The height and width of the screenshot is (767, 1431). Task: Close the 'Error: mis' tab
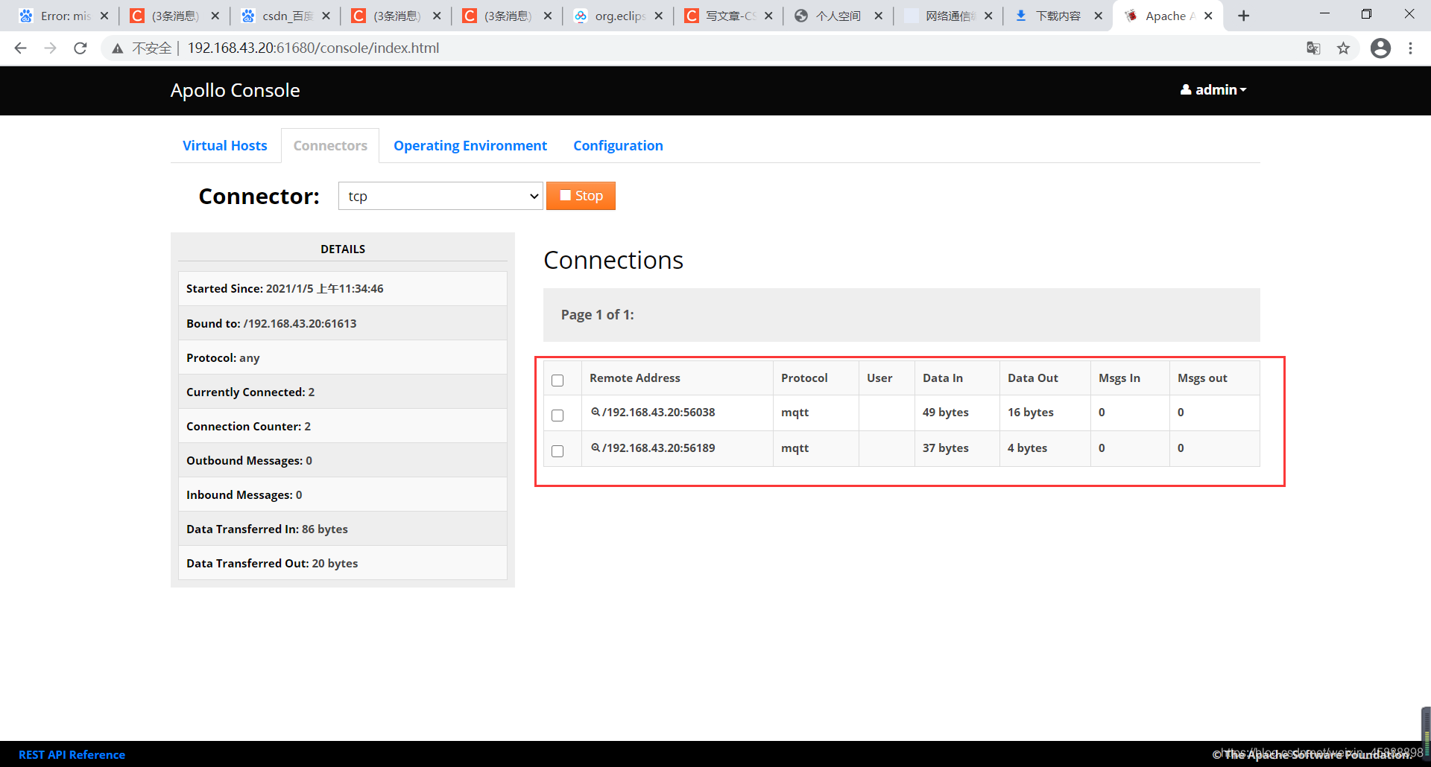point(104,16)
